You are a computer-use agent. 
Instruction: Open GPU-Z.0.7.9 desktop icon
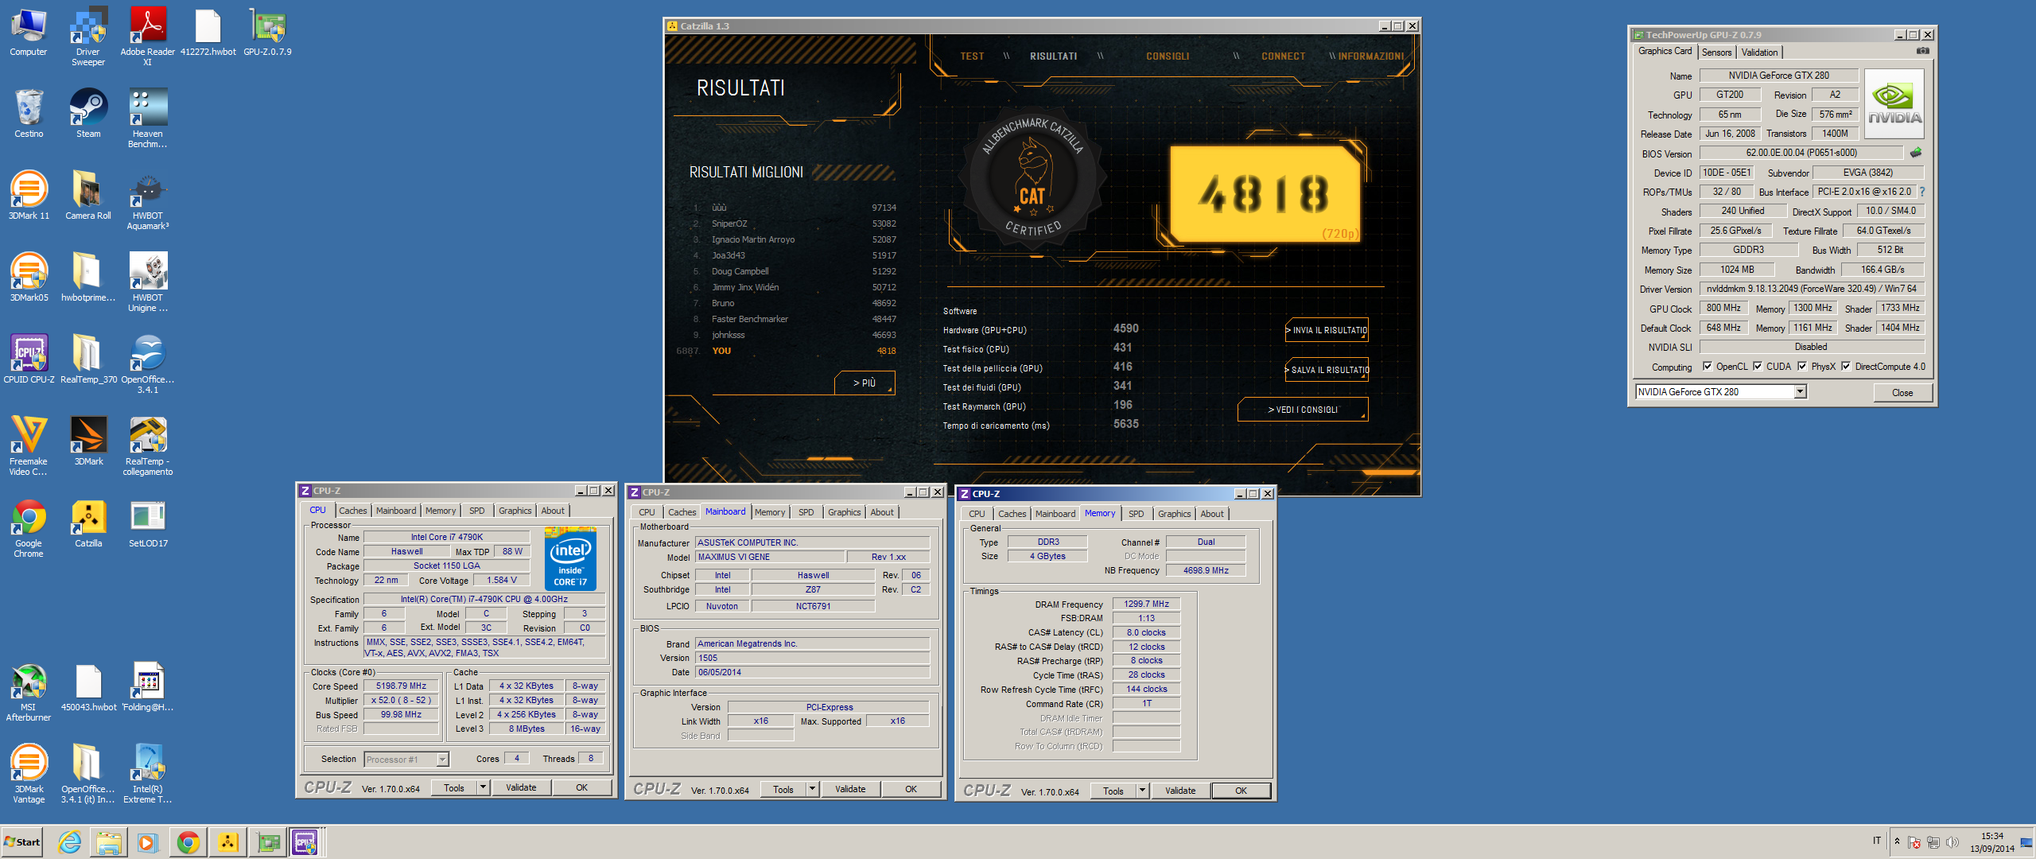[x=267, y=33]
